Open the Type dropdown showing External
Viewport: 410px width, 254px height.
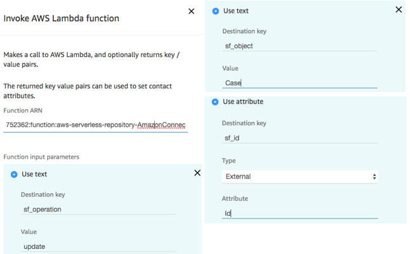tap(300, 177)
